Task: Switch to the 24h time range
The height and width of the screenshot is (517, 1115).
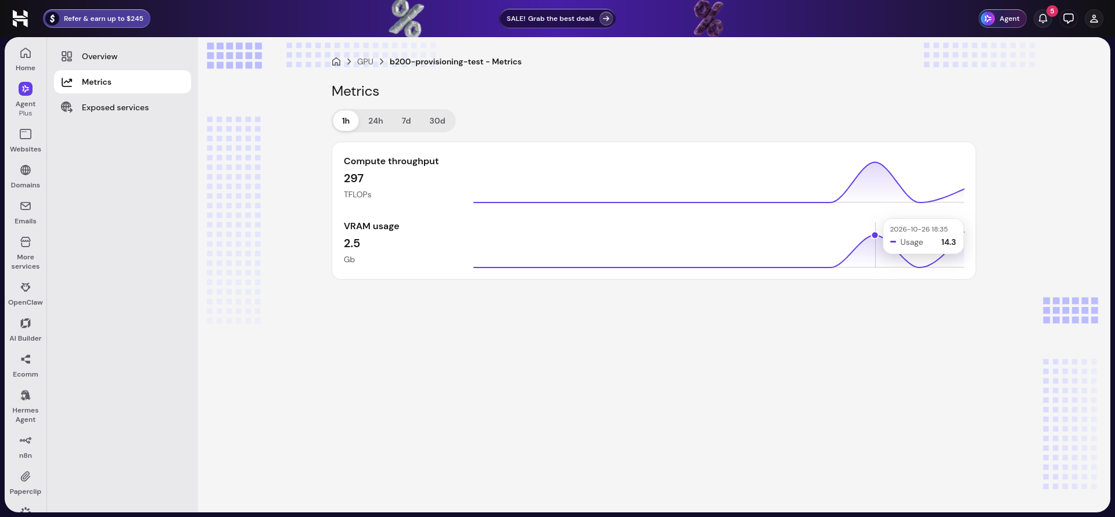Action: pos(376,121)
